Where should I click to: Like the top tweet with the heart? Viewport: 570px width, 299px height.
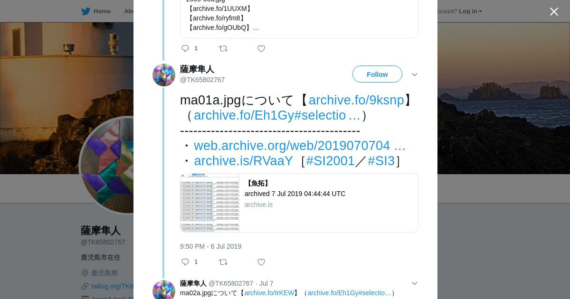(x=261, y=48)
